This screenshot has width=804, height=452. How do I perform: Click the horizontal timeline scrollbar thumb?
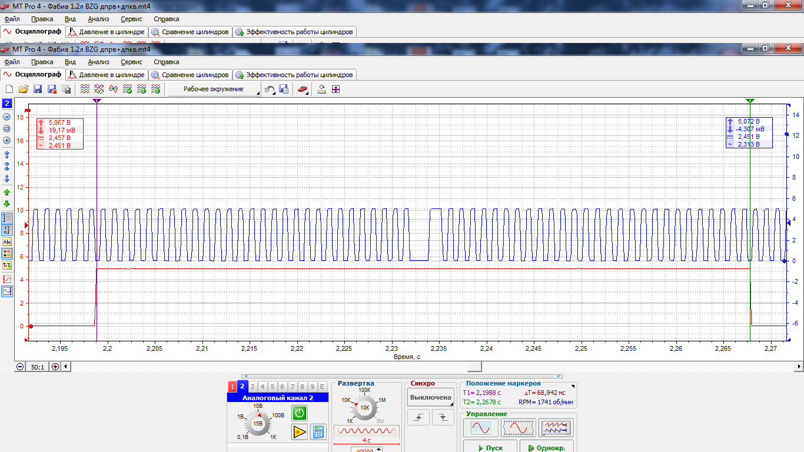[474, 367]
